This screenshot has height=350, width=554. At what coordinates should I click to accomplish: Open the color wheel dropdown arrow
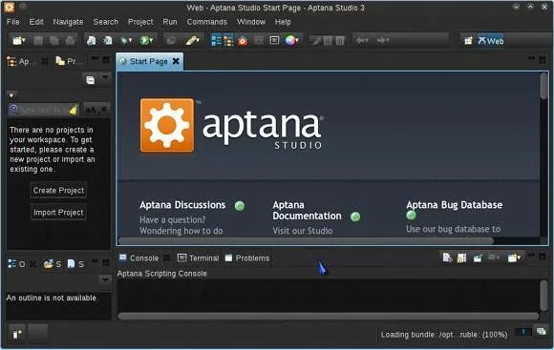point(297,41)
